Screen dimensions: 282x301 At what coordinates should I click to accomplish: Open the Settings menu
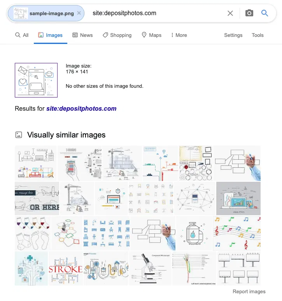coord(233,35)
